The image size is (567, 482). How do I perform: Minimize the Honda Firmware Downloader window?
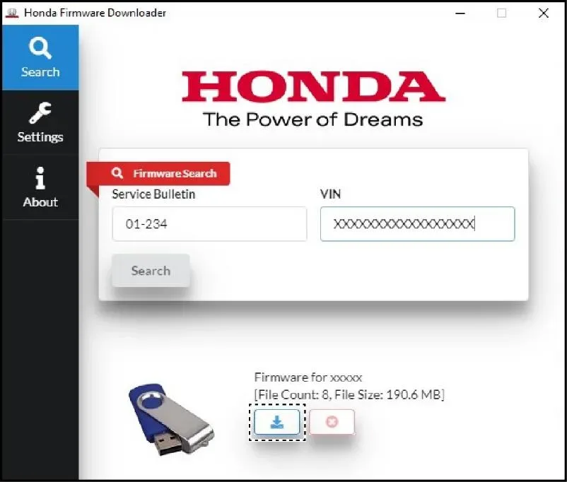coord(460,13)
